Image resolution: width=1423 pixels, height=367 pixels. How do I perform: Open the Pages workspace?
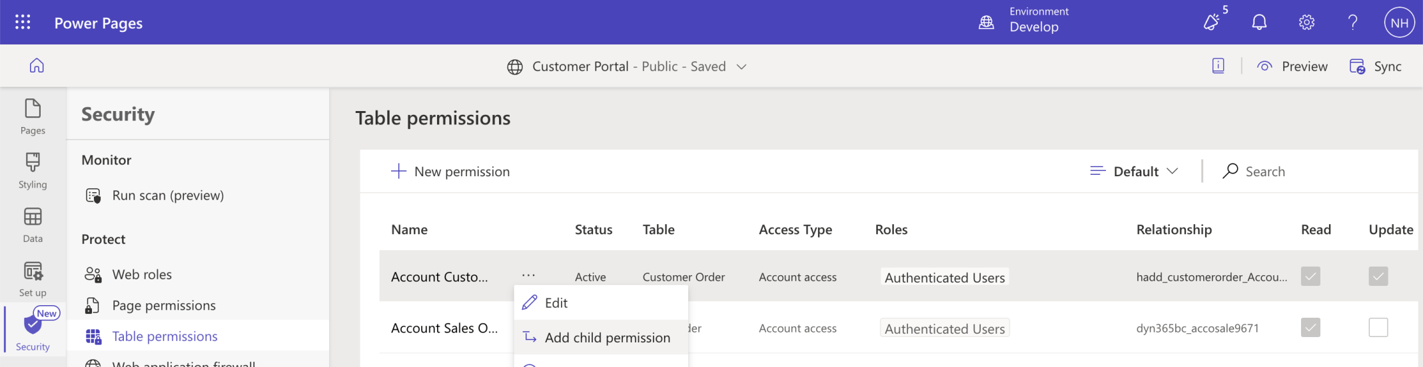33,116
